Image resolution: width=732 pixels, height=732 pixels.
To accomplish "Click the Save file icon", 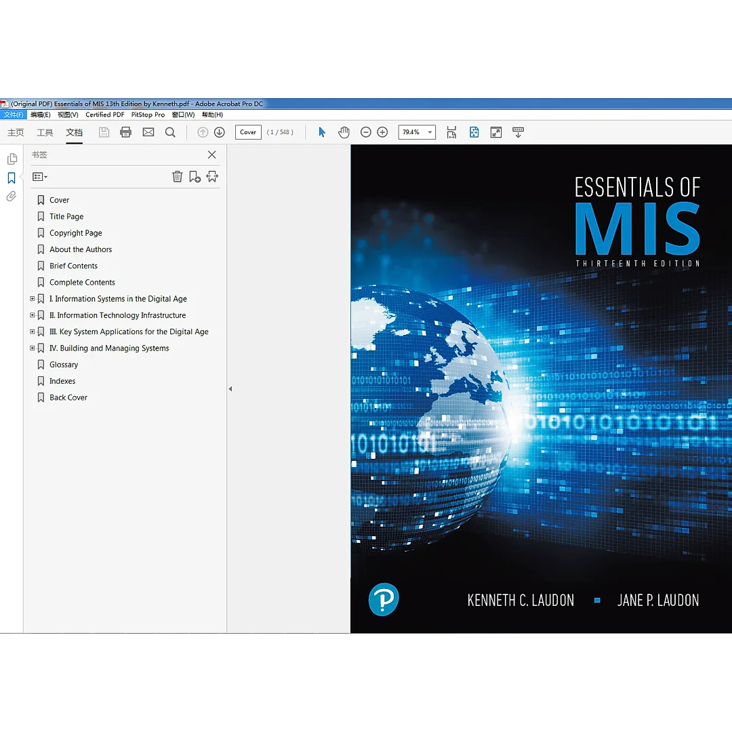I will coord(104,132).
